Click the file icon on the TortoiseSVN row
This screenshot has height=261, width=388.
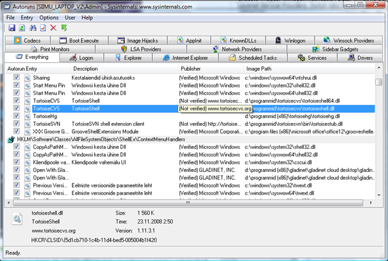(x=27, y=124)
